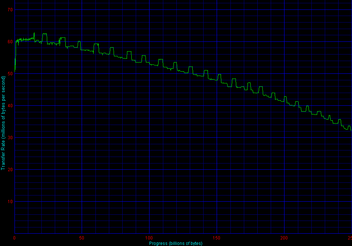Click the X-axis label 0

(15, 238)
